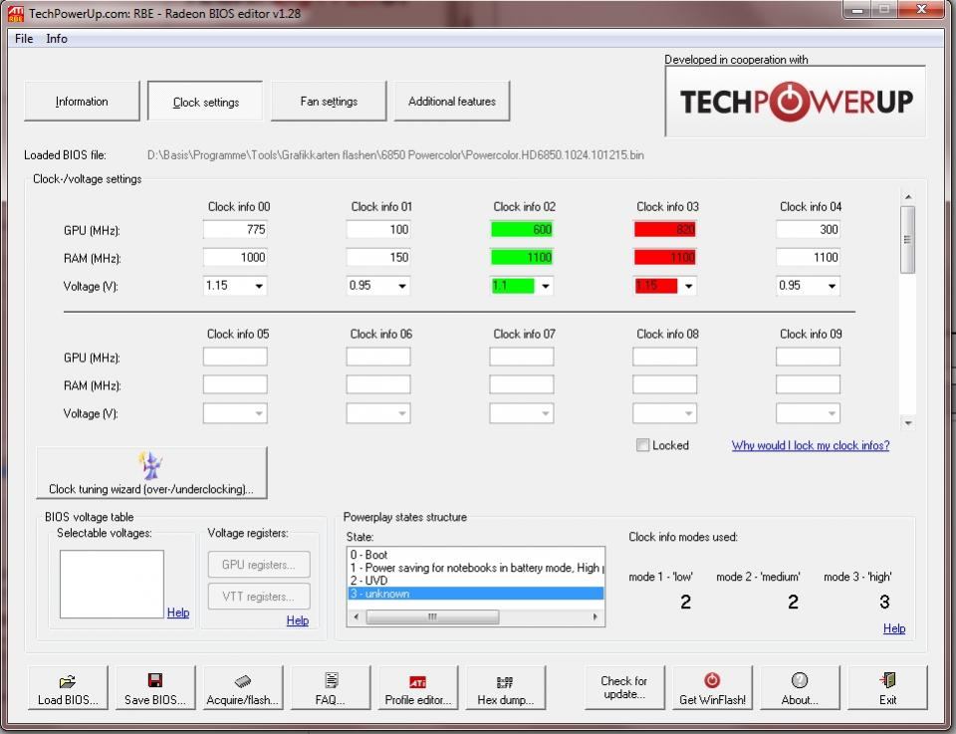Click the Acquire/flash chip icon

(243, 681)
